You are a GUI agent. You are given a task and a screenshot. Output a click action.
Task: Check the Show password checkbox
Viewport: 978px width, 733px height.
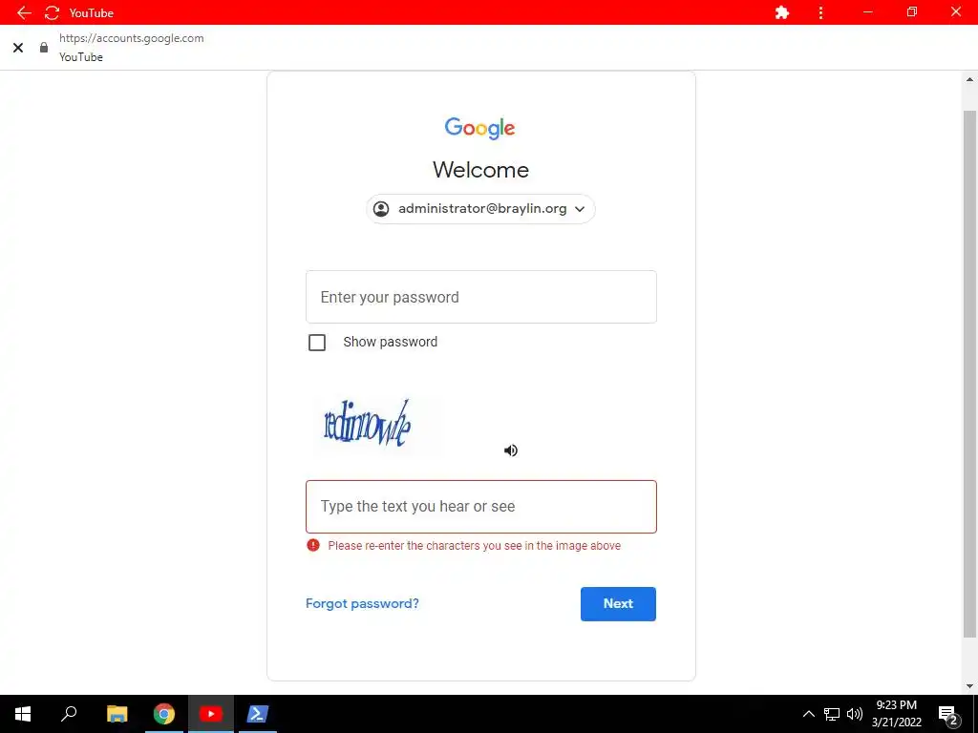pos(317,343)
